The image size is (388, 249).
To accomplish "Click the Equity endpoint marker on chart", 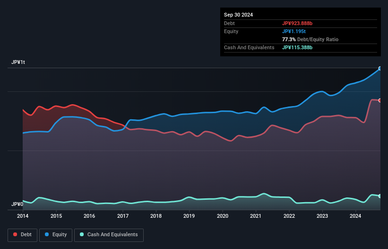I will coord(380,68).
